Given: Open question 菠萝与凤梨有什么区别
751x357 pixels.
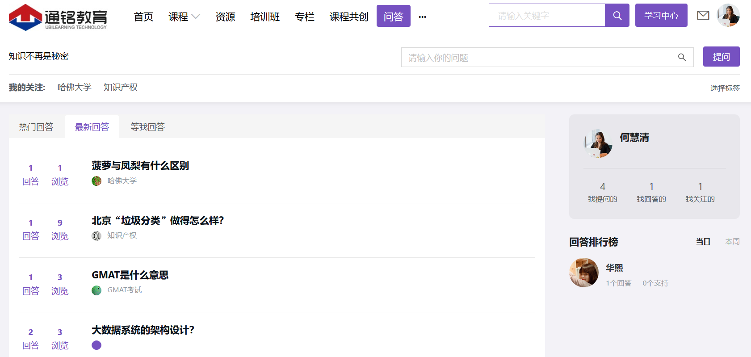Looking at the screenshot, I should 140,166.
